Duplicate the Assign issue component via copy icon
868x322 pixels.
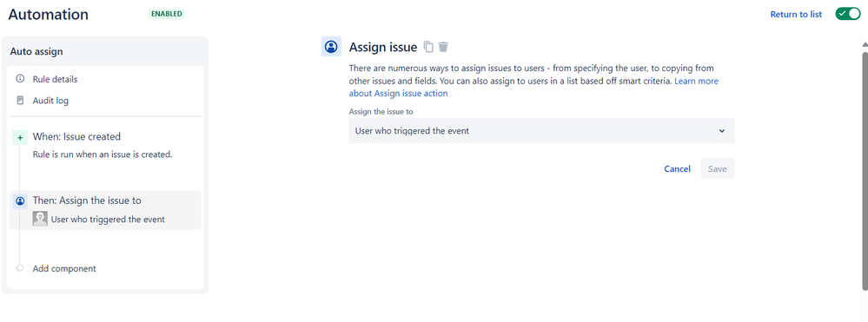[428, 47]
